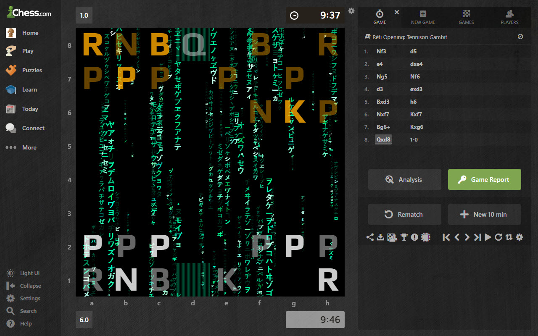Step forward one move
Screen dimensions: 538x336
(x=467, y=237)
